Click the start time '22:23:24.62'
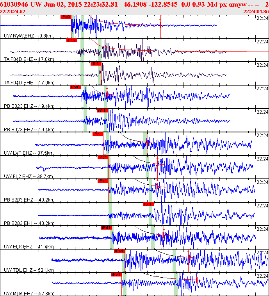The width and height of the screenshot is (269, 296). pyautogui.click(x=12, y=12)
